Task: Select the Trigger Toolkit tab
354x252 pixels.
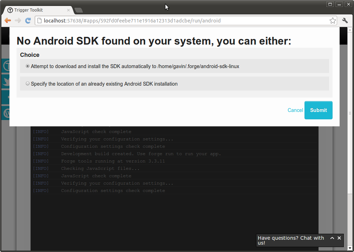Action: point(38,10)
